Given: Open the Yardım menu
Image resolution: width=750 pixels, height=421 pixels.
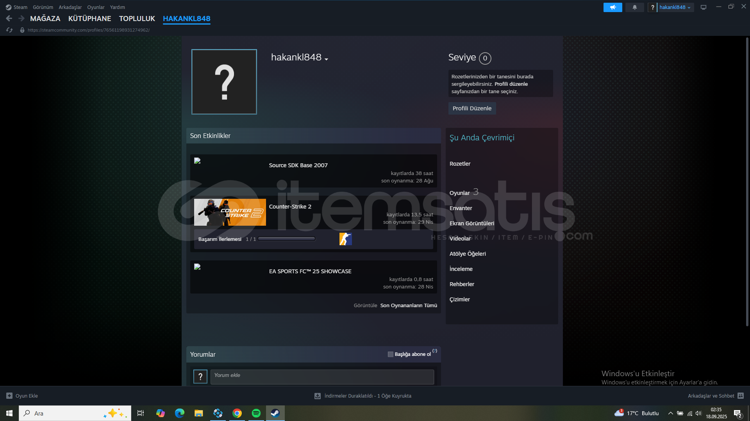Looking at the screenshot, I should (118, 7).
